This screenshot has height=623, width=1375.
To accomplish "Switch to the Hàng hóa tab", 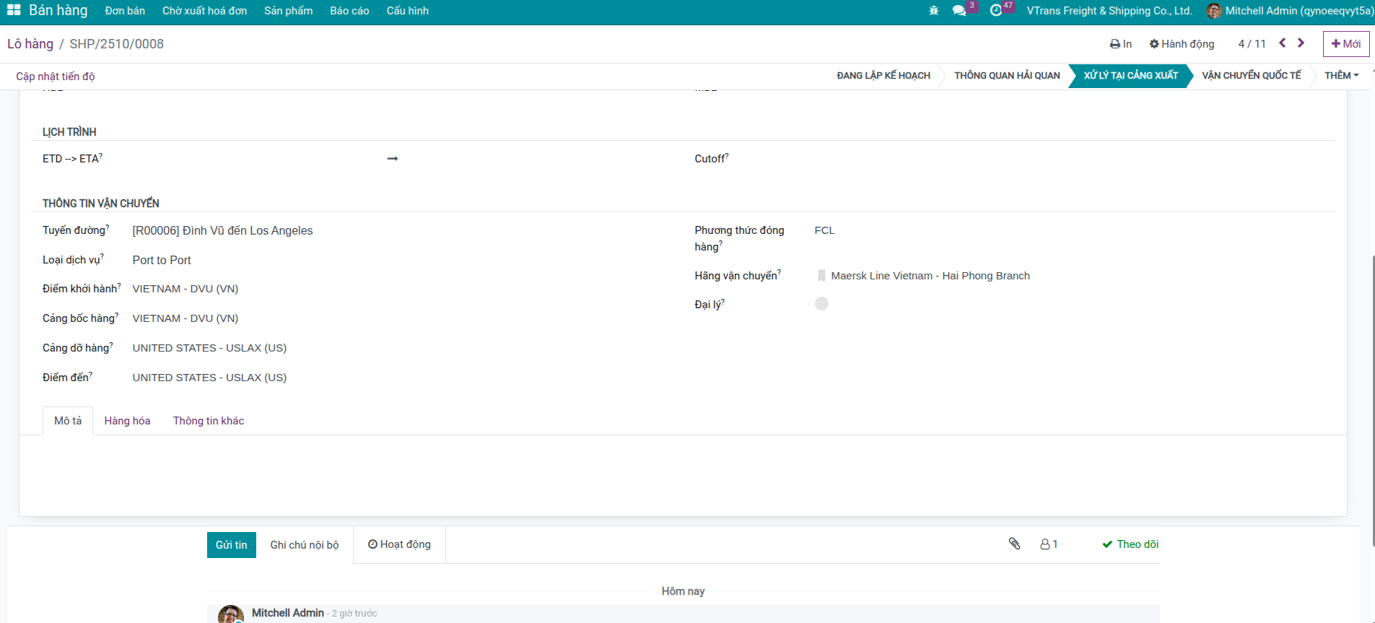I will coord(127,421).
